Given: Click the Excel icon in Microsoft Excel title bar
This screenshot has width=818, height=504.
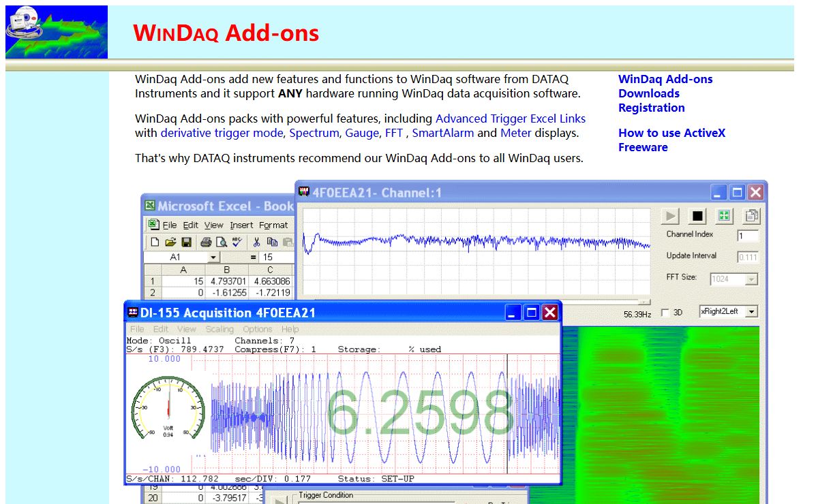Looking at the screenshot, I should click(x=149, y=206).
